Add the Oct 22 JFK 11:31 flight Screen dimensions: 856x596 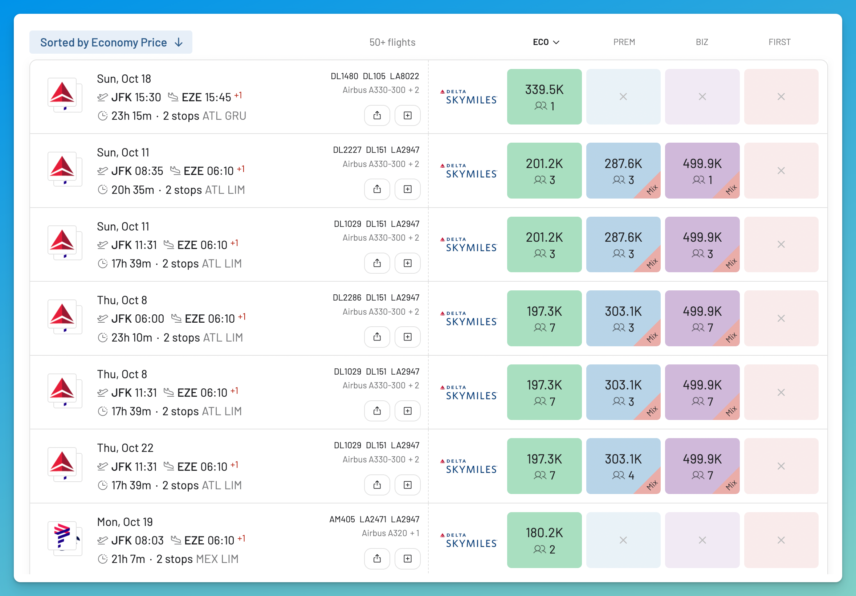(x=408, y=485)
